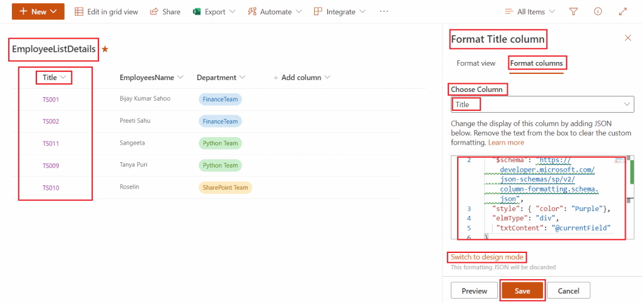Click the SharePoint Team pill

click(x=225, y=188)
